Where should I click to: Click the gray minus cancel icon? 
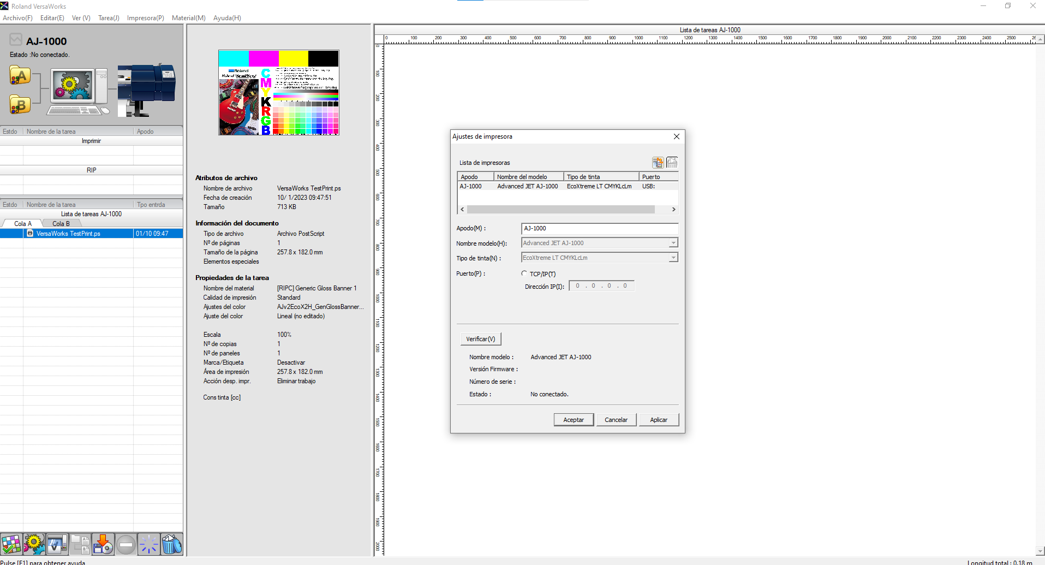[126, 544]
